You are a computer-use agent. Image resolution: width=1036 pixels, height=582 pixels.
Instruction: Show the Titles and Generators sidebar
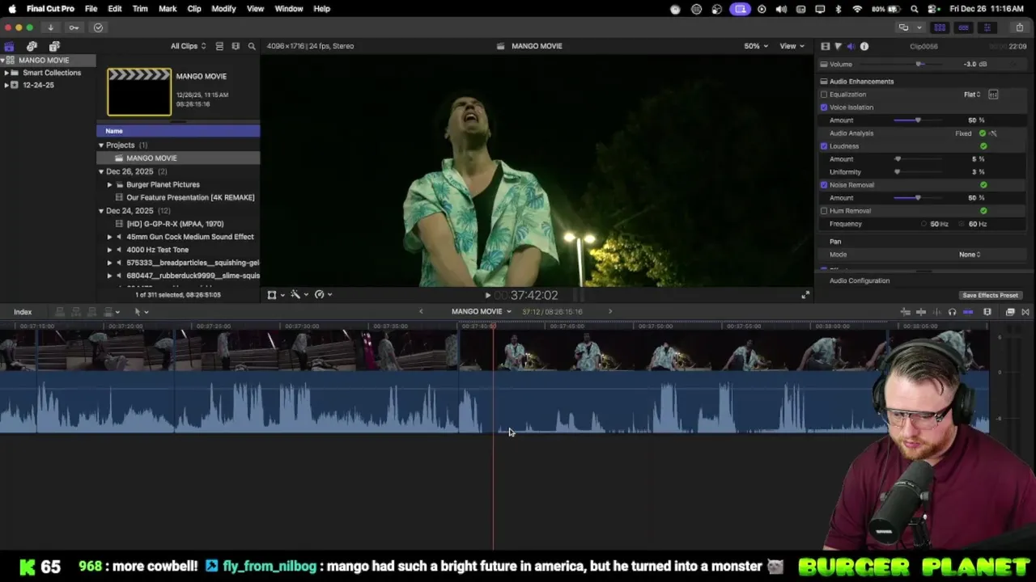[54, 46]
